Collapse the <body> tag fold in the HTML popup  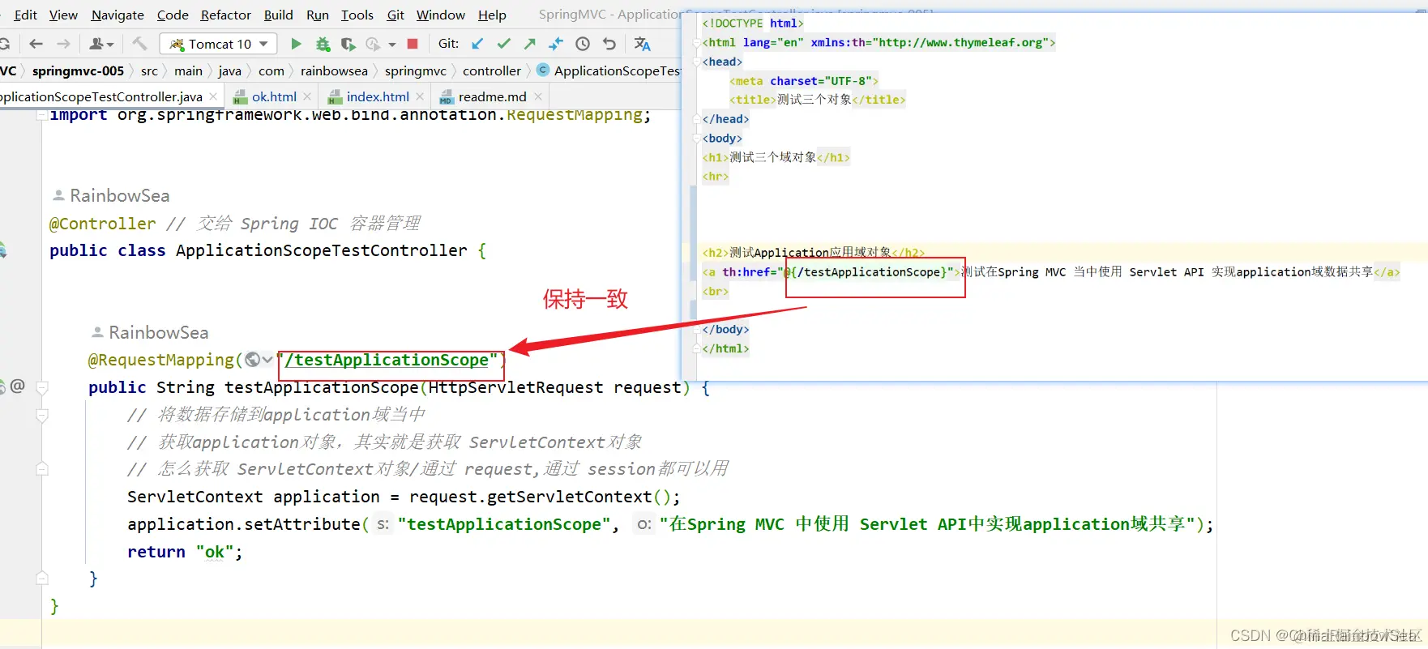[696, 139]
